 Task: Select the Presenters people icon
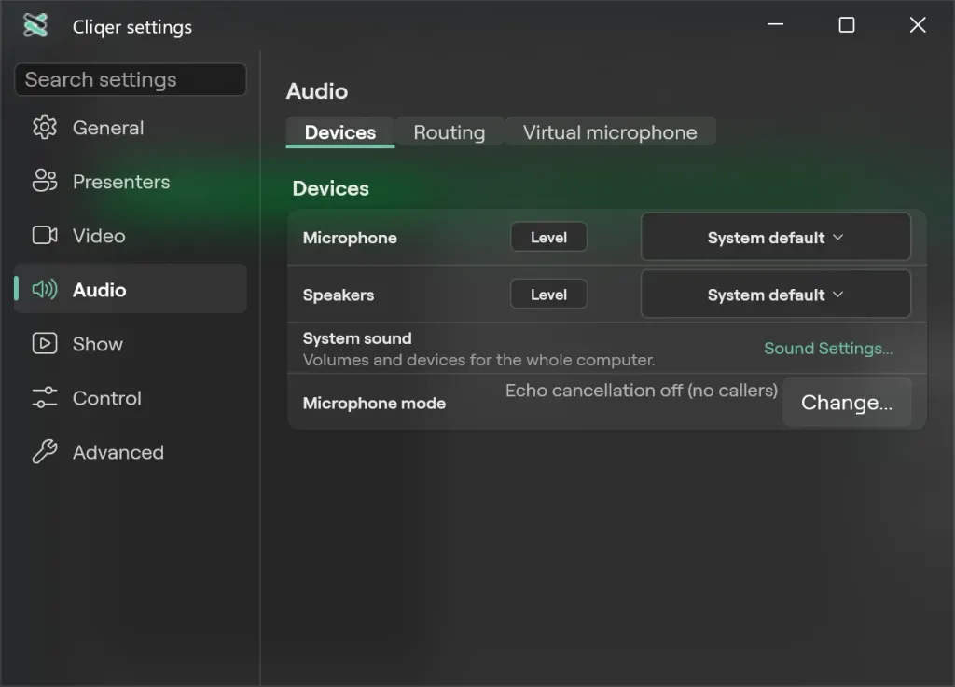(x=45, y=181)
